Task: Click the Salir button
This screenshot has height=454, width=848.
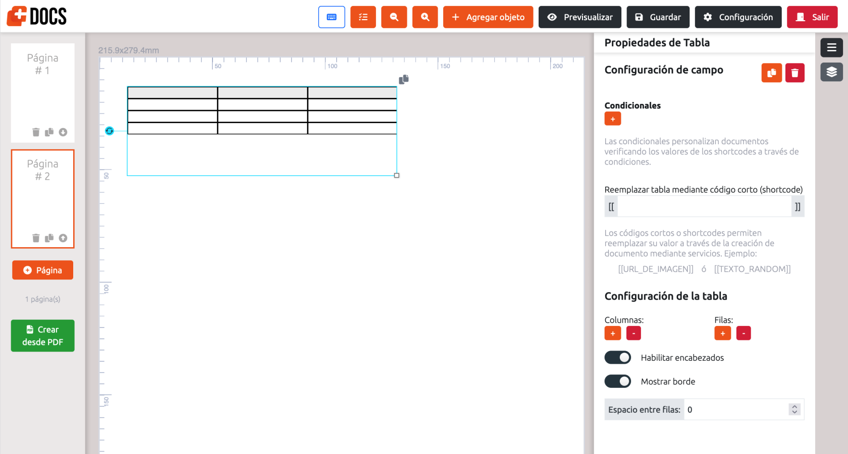Action: [x=812, y=17]
